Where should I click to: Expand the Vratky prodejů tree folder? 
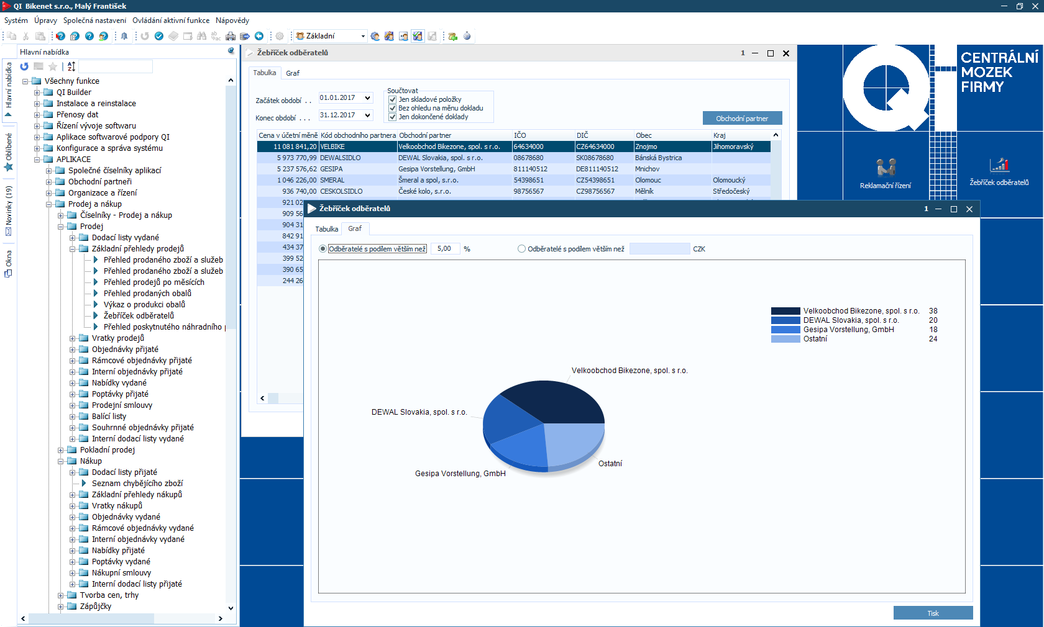point(73,338)
